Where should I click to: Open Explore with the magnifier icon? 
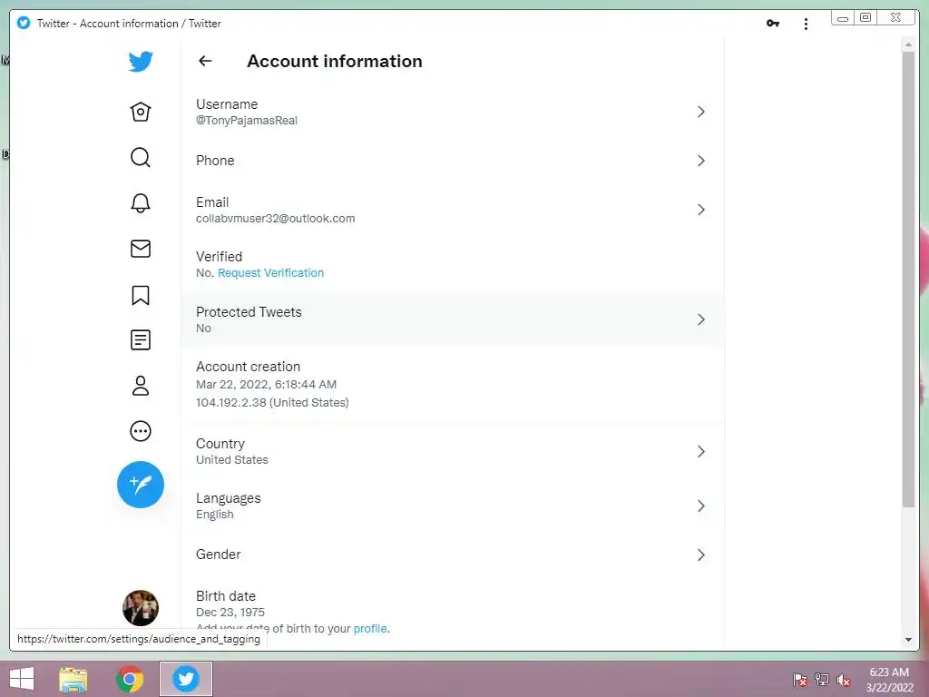141,158
